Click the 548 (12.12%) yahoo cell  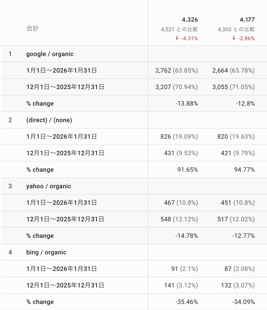181,219
